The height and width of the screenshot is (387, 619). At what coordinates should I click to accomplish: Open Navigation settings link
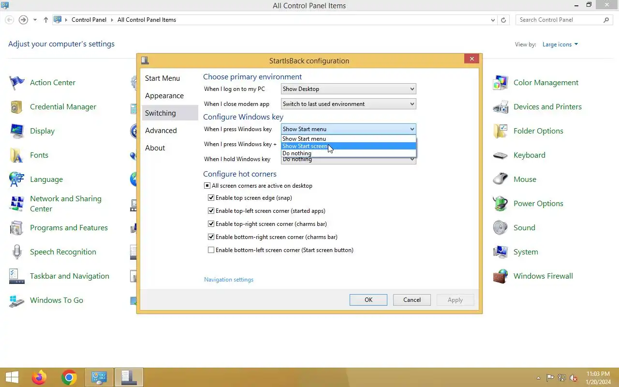pos(229,280)
